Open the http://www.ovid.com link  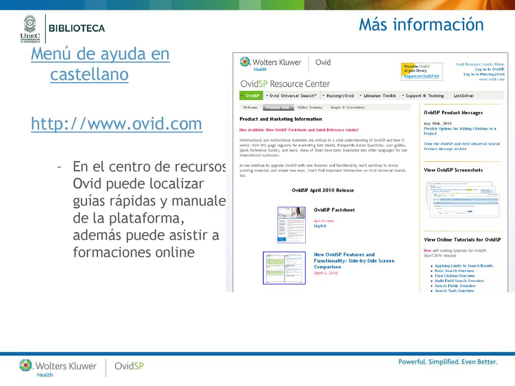tap(117, 124)
